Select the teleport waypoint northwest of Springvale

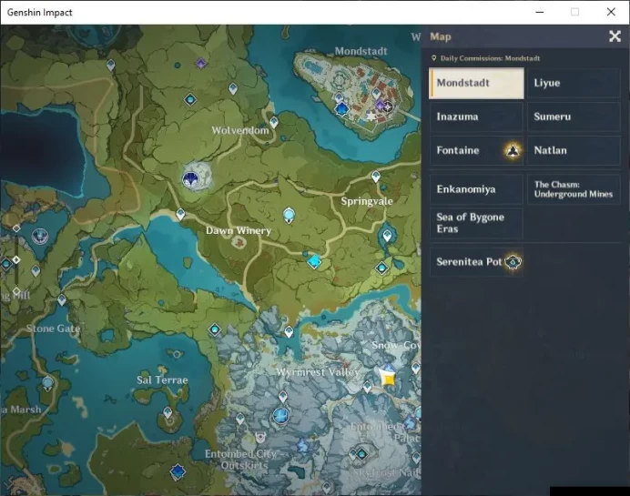(x=376, y=177)
